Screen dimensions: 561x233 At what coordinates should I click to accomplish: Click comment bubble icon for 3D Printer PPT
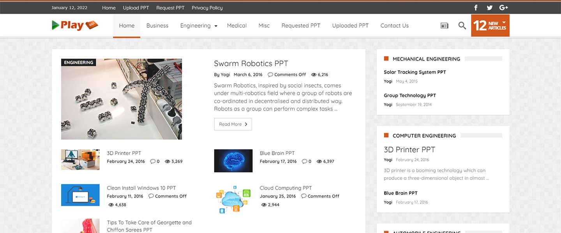(153, 161)
